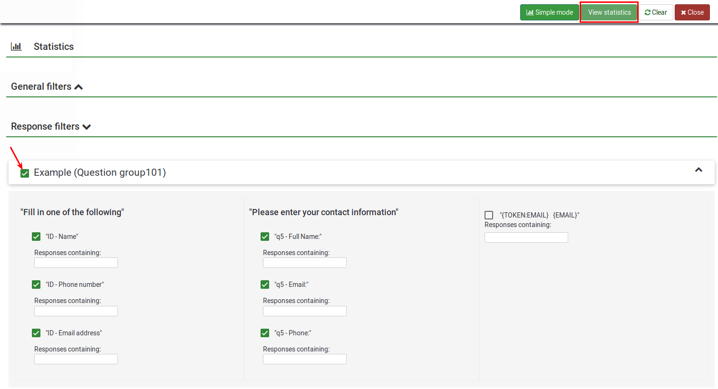This screenshot has height=389, width=718.
Task: Click the red Close button
Action: 692,12
